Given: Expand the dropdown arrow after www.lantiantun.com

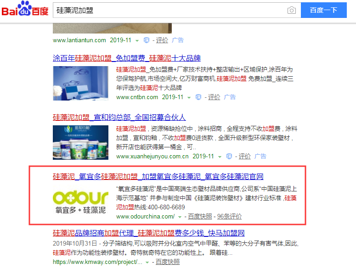Looking at the screenshot, I should point(137,41).
